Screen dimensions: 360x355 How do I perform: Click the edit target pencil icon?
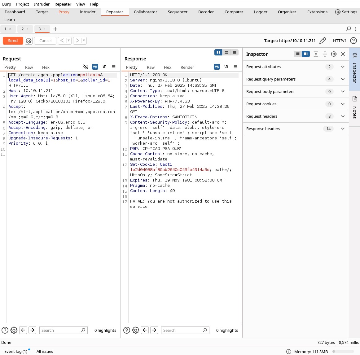click(x=323, y=41)
